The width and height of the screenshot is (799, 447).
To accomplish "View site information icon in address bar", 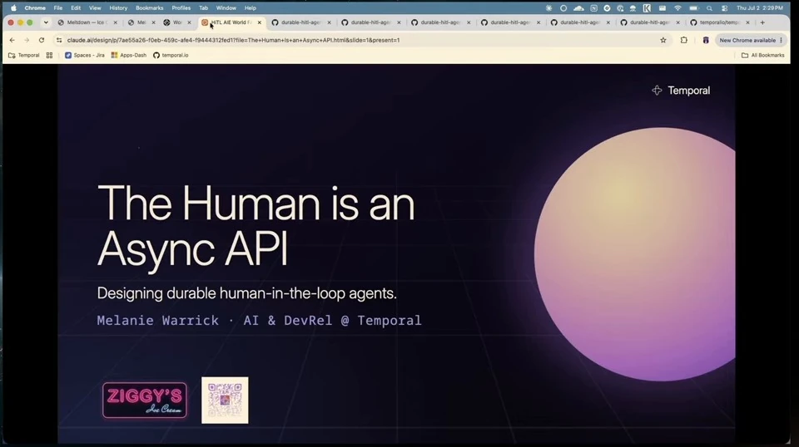I will click(x=59, y=40).
